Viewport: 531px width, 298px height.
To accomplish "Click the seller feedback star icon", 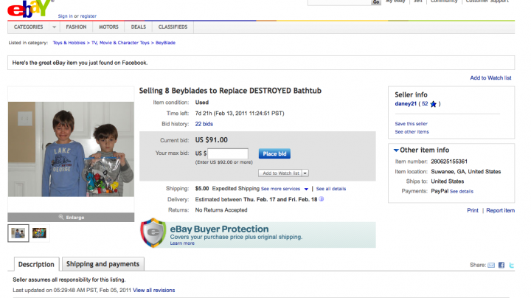I will (434, 104).
